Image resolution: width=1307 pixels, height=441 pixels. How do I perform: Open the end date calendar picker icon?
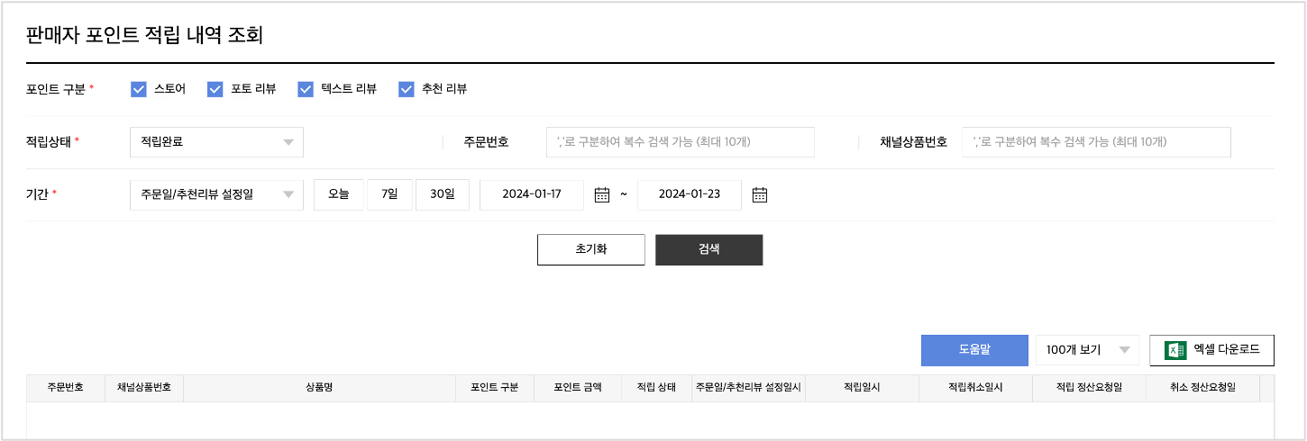coord(759,194)
